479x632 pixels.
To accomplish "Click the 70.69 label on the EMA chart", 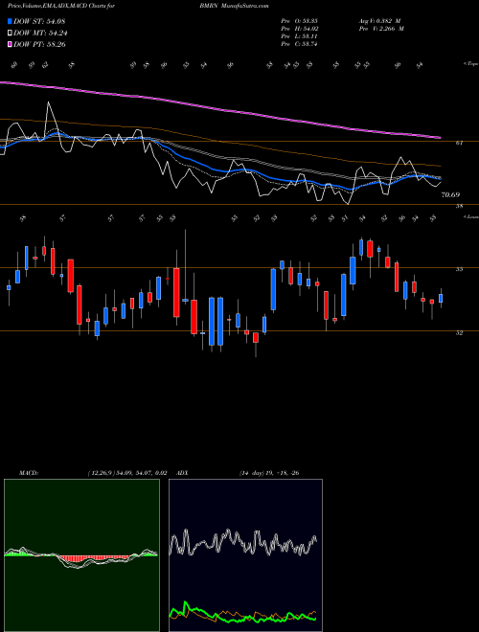I will [450, 195].
